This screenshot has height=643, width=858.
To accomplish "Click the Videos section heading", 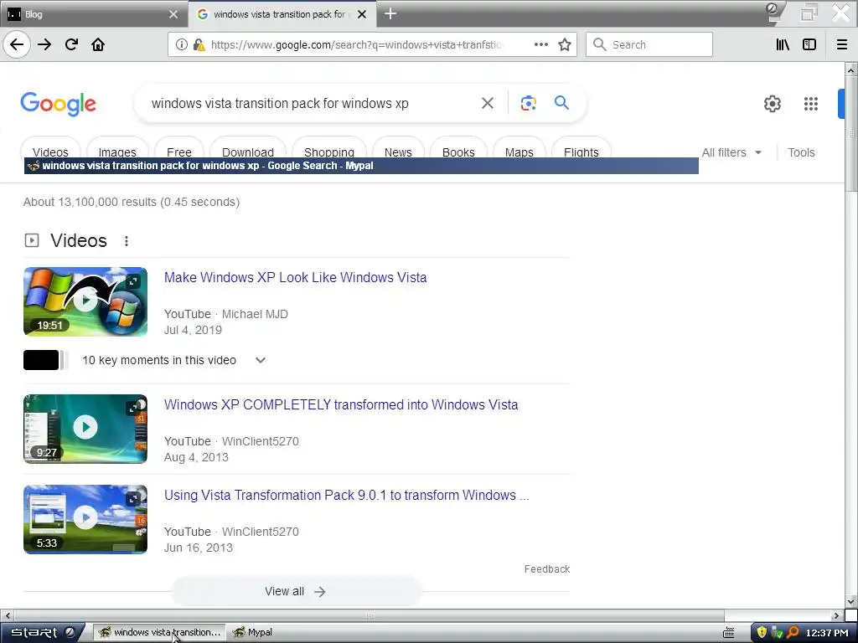I will pyautogui.click(x=78, y=240).
